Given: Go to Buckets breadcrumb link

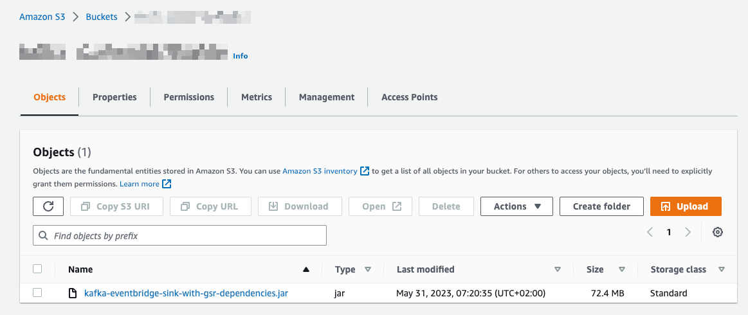Looking at the screenshot, I should point(102,17).
